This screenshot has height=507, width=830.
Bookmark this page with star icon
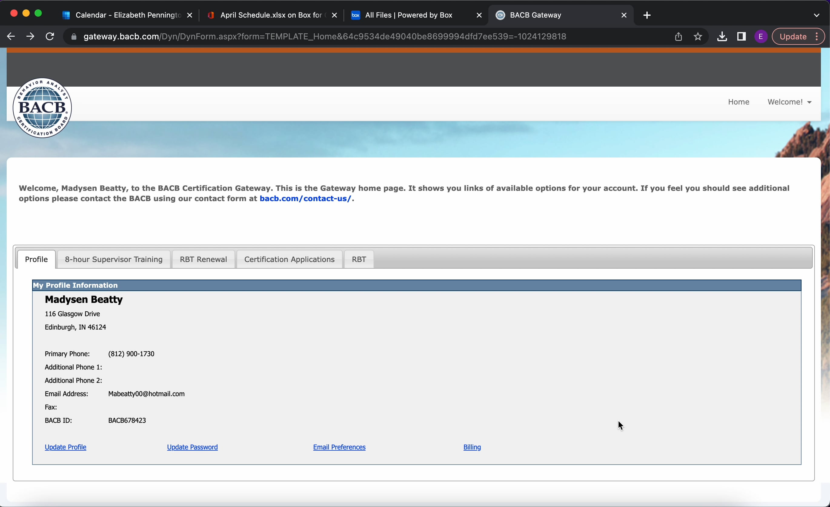tap(698, 36)
